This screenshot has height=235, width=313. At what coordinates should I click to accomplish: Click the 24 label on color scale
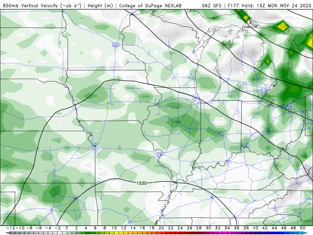coord(180,228)
